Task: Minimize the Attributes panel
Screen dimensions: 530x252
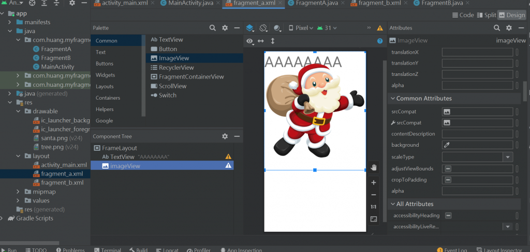Action: (521, 28)
